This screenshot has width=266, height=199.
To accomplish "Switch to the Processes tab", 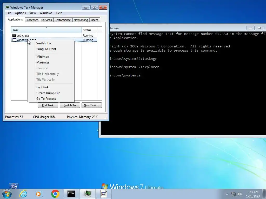I will tap(32, 20).
